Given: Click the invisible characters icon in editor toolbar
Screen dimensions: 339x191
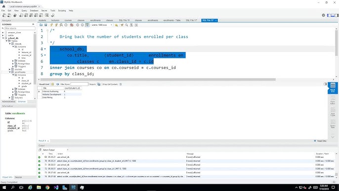Looking at the screenshot, I should [131, 25].
